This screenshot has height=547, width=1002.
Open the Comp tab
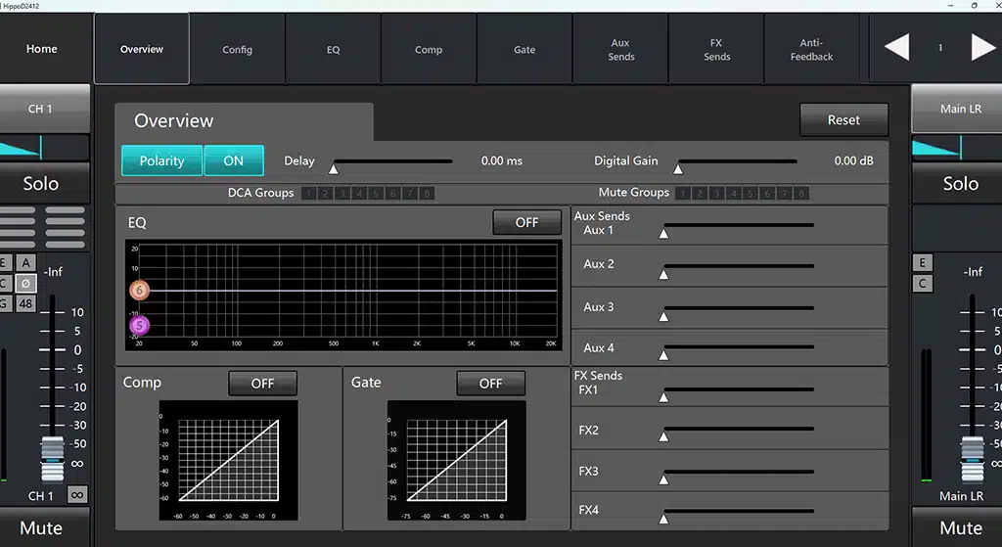click(429, 49)
